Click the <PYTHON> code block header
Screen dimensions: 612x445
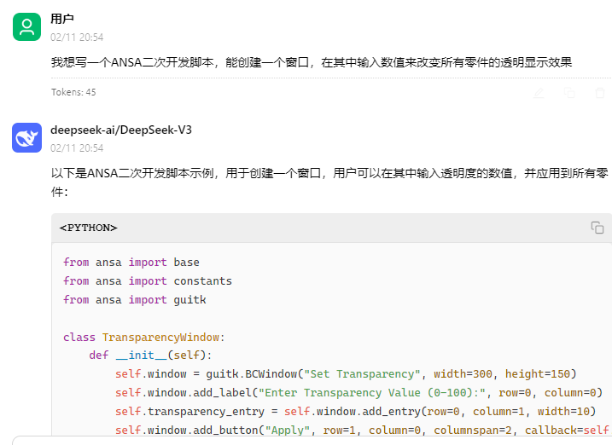(x=88, y=228)
